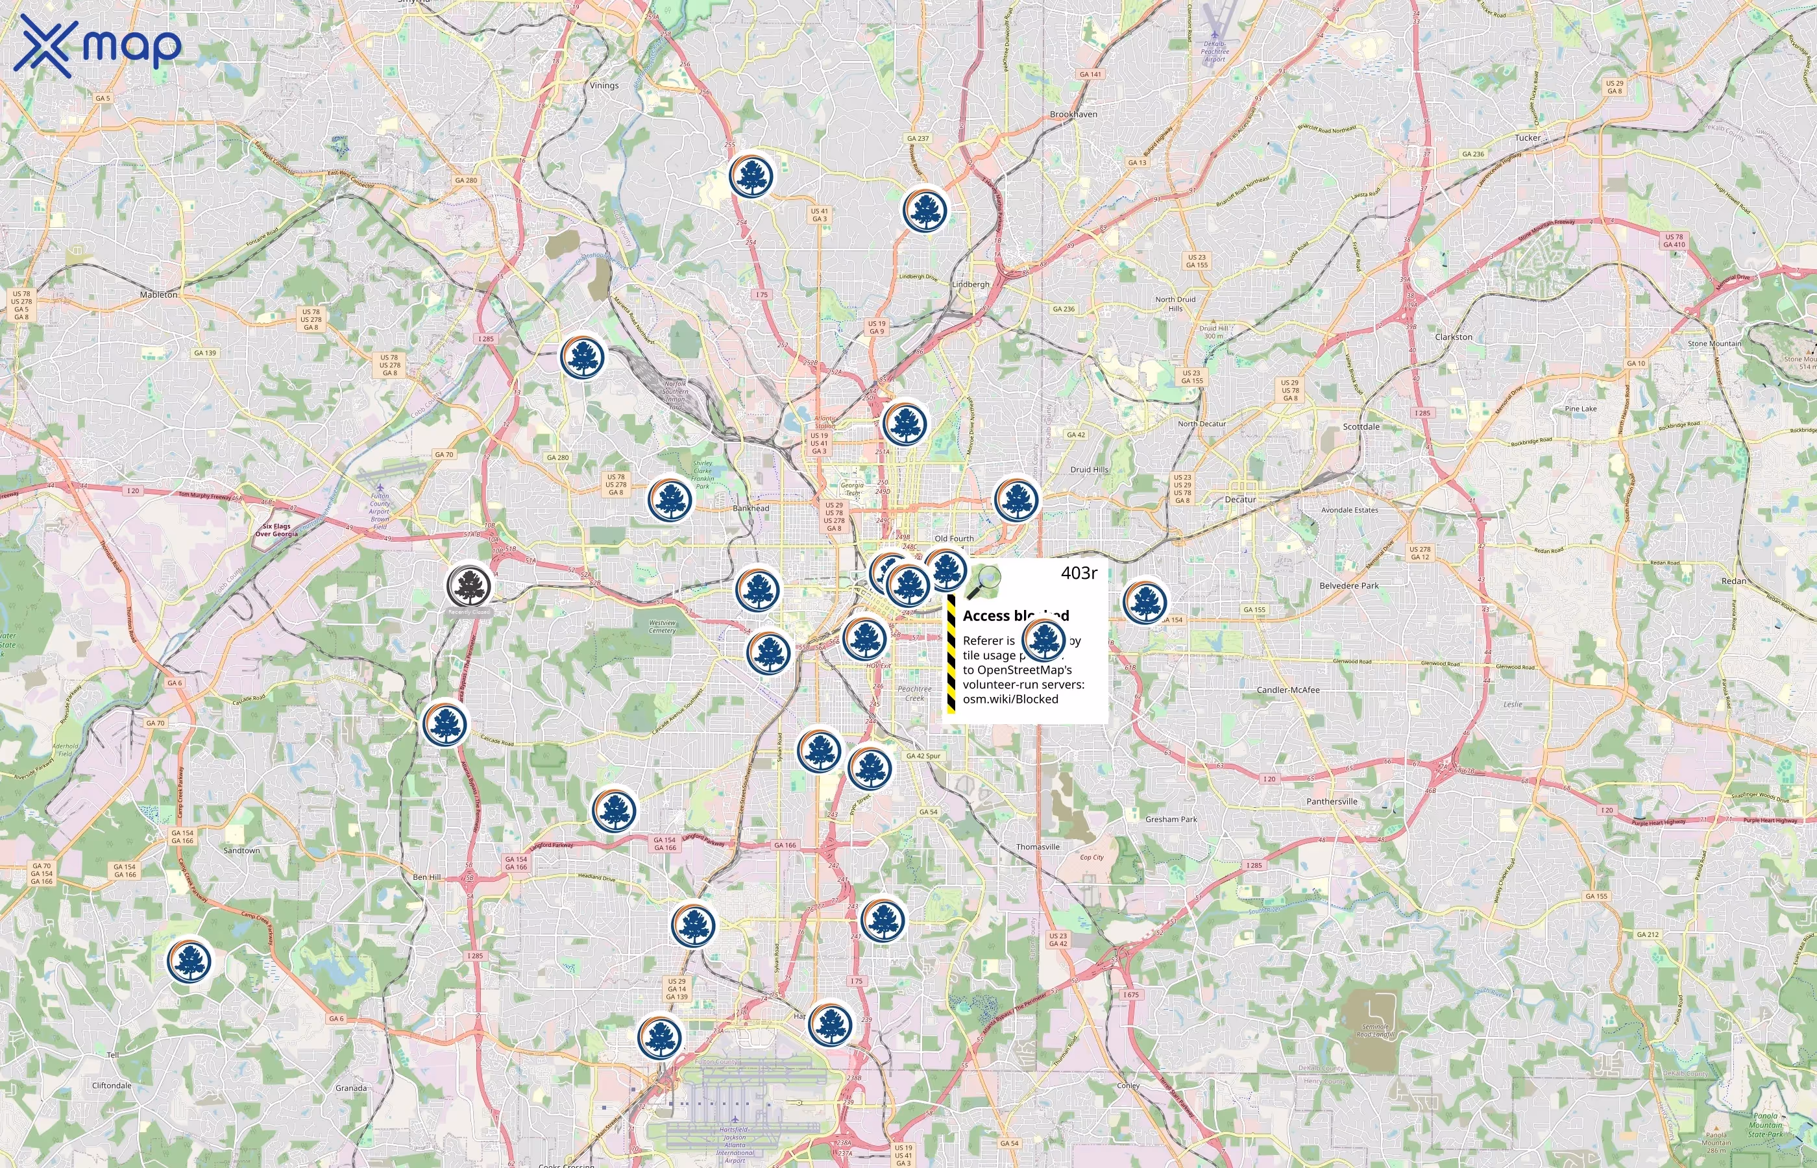Click the Stone Mountain label
This screenshot has height=1168, width=1817.
click(1714, 343)
